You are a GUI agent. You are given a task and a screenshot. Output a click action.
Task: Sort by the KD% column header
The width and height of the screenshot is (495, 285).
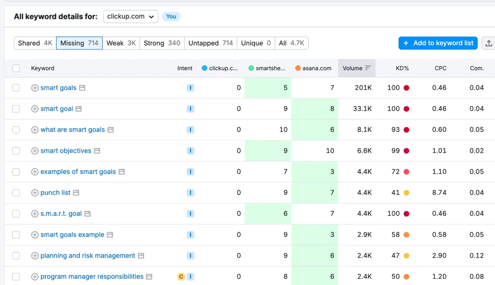tap(402, 68)
